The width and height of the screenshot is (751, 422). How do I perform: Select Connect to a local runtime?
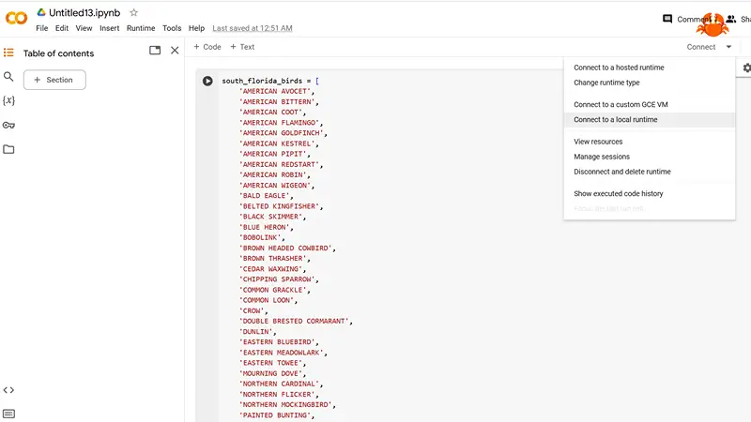[650, 120]
